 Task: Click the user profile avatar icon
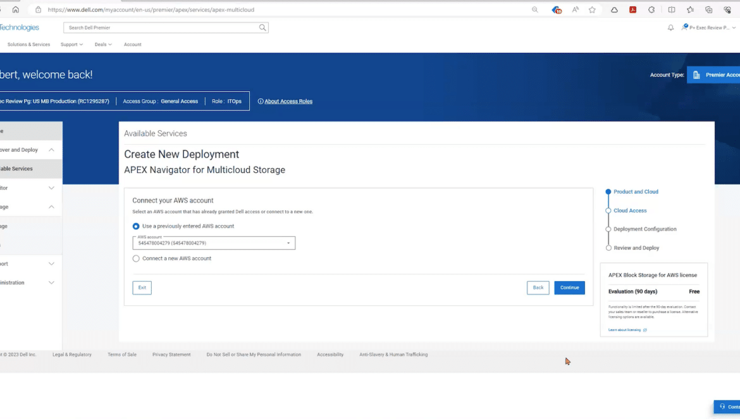click(x=684, y=27)
